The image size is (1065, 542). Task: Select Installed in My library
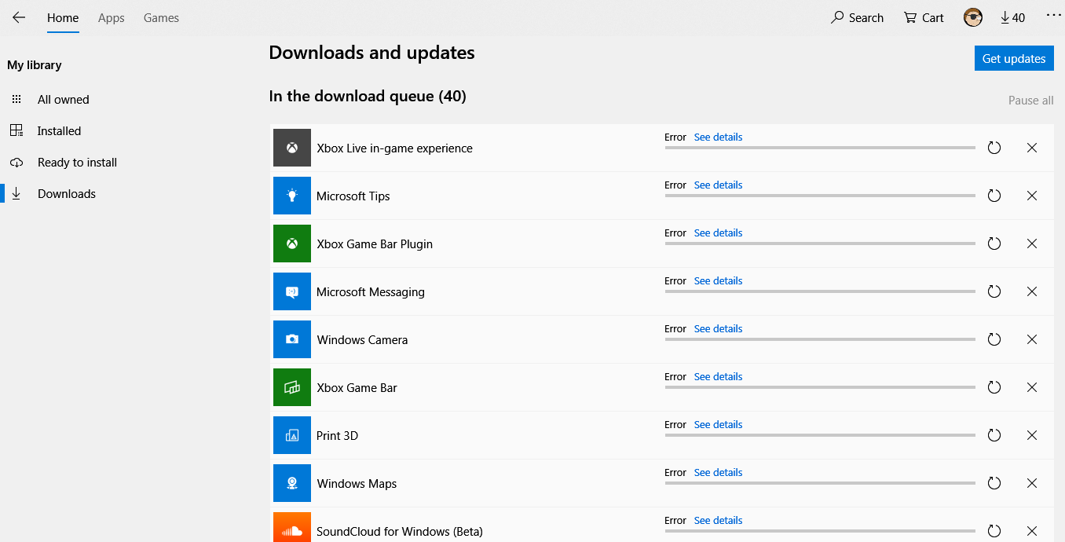[x=59, y=131]
